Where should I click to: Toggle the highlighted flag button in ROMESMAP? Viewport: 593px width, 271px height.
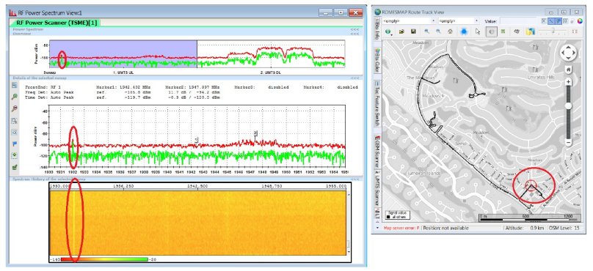(x=559, y=21)
